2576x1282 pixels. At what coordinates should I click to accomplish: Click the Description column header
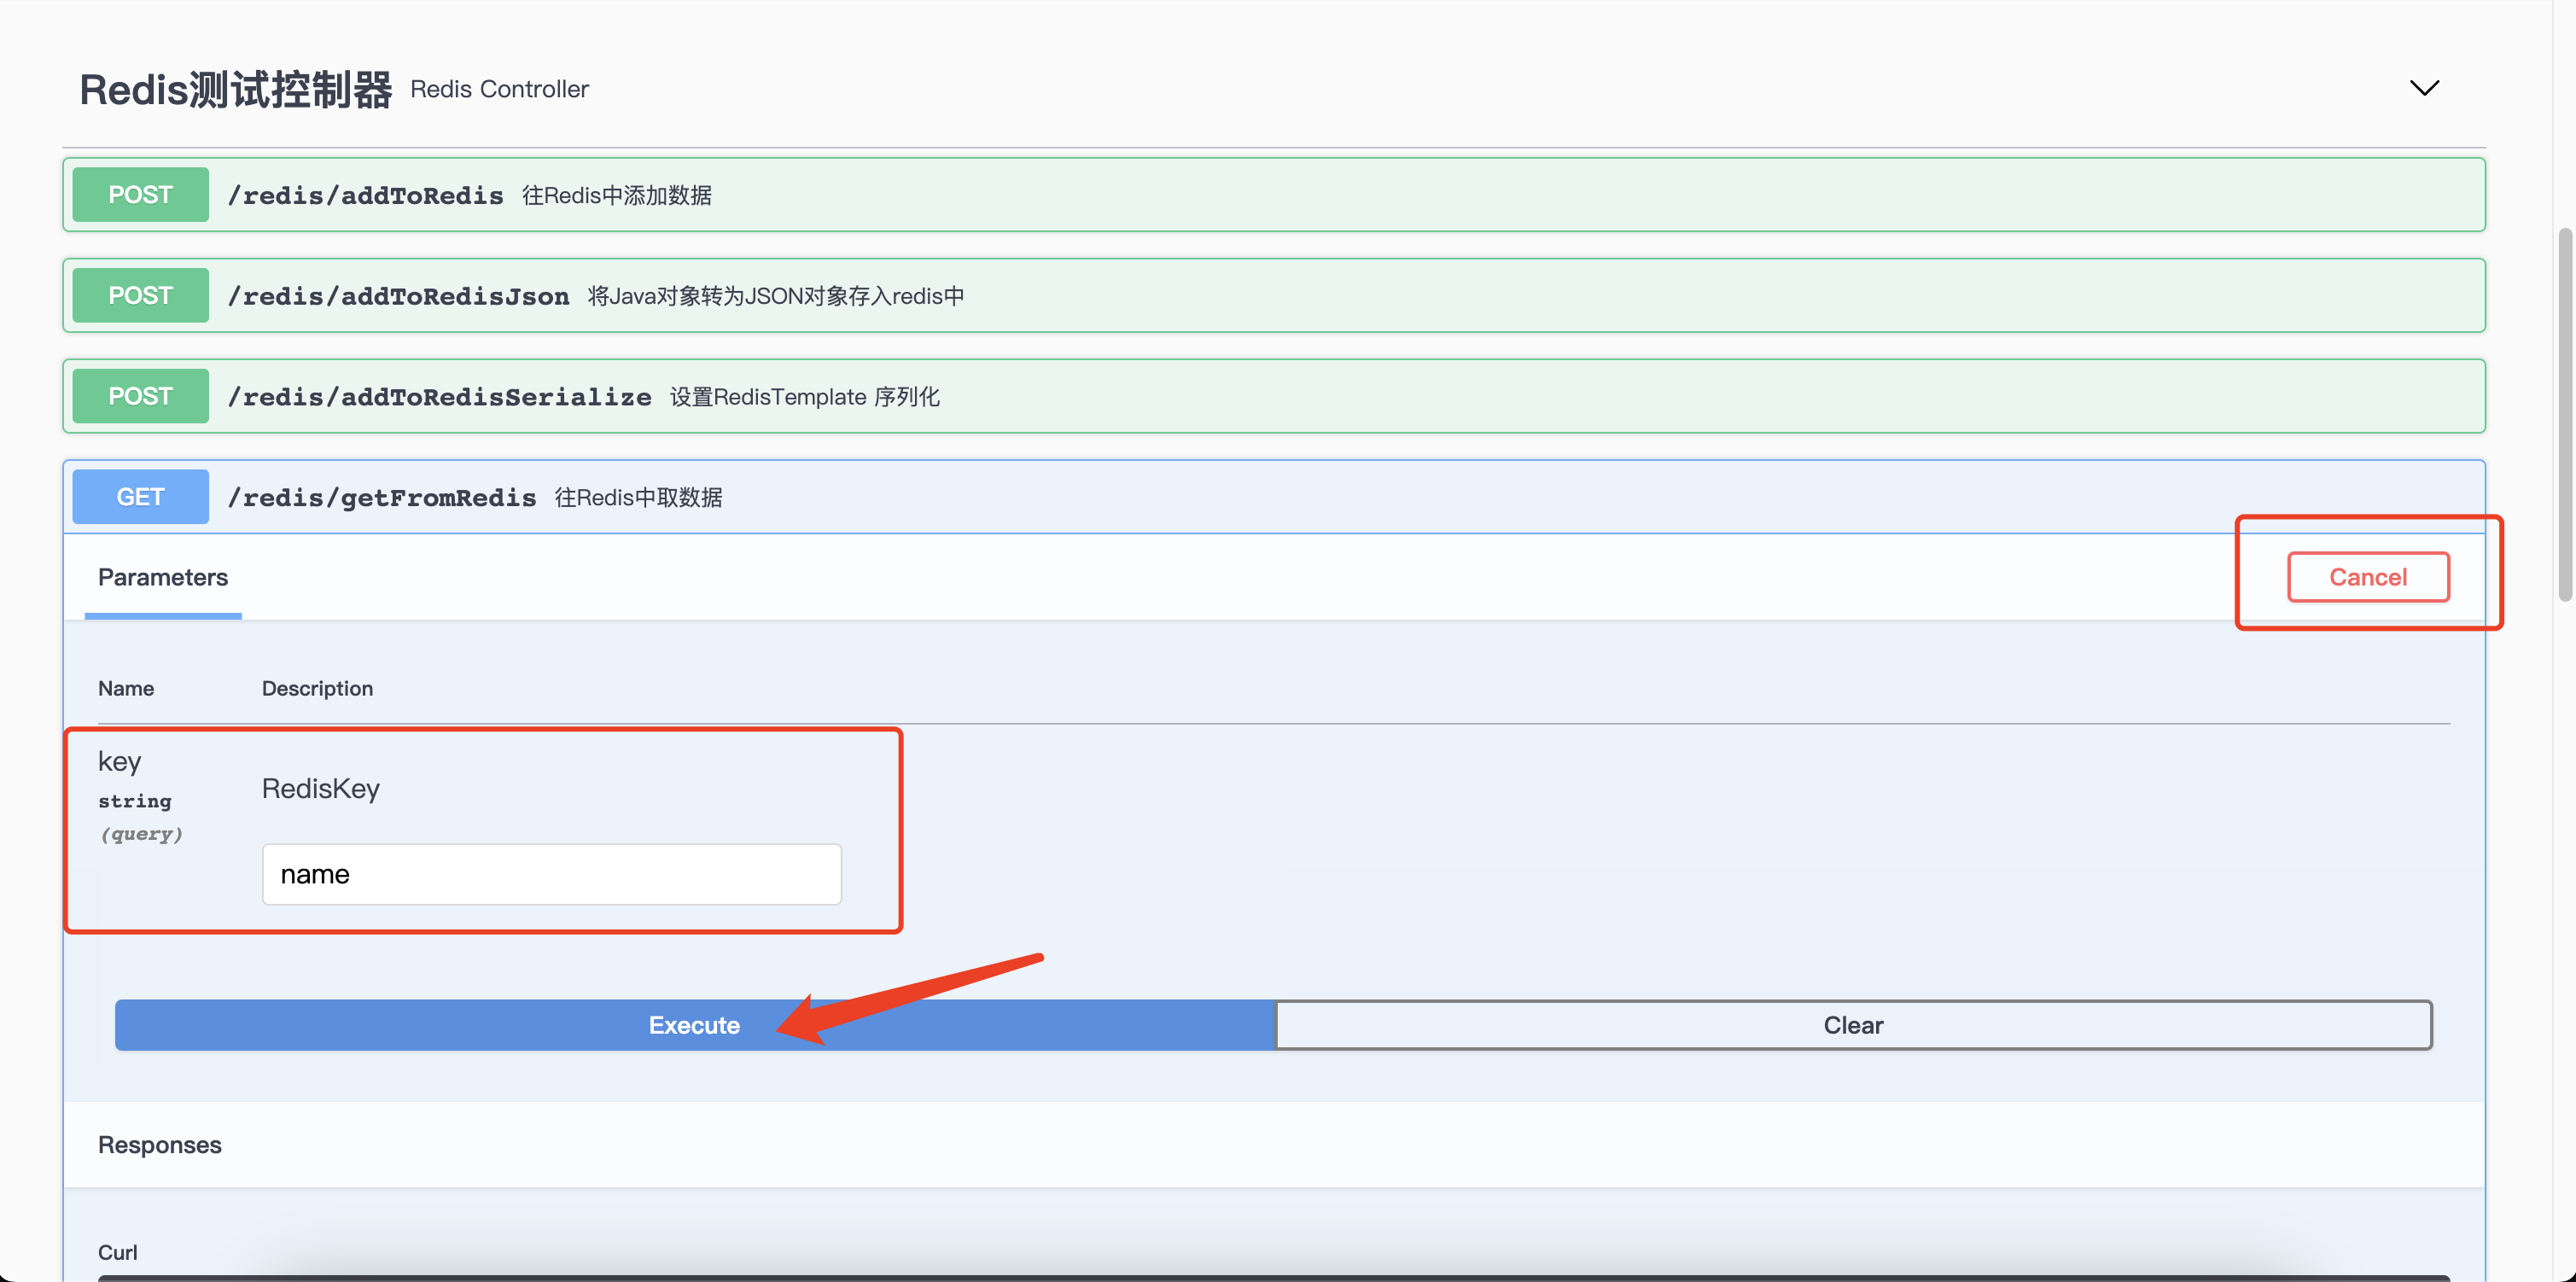(317, 688)
